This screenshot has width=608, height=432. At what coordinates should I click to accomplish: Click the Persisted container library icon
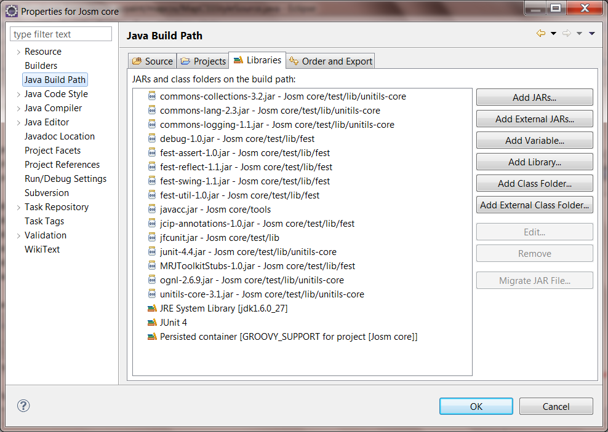point(152,337)
